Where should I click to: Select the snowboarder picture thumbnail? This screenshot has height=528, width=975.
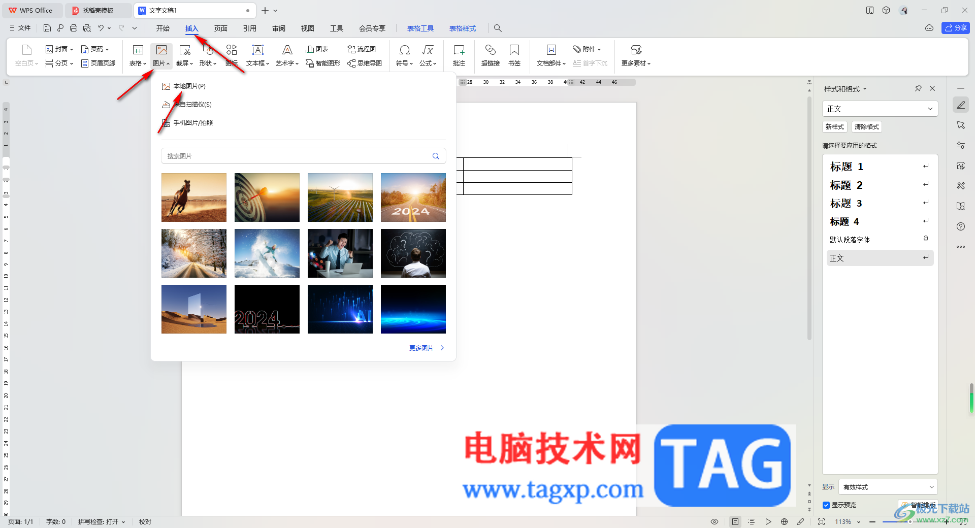(267, 253)
